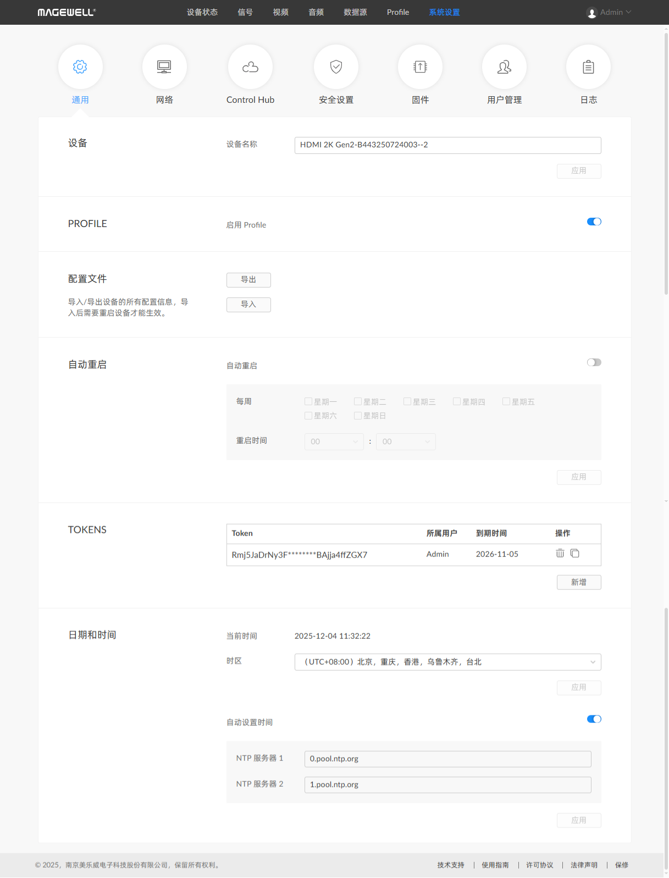Expand the 时区 timezone dropdown
669x878 pixels.
tap(447, 662)
